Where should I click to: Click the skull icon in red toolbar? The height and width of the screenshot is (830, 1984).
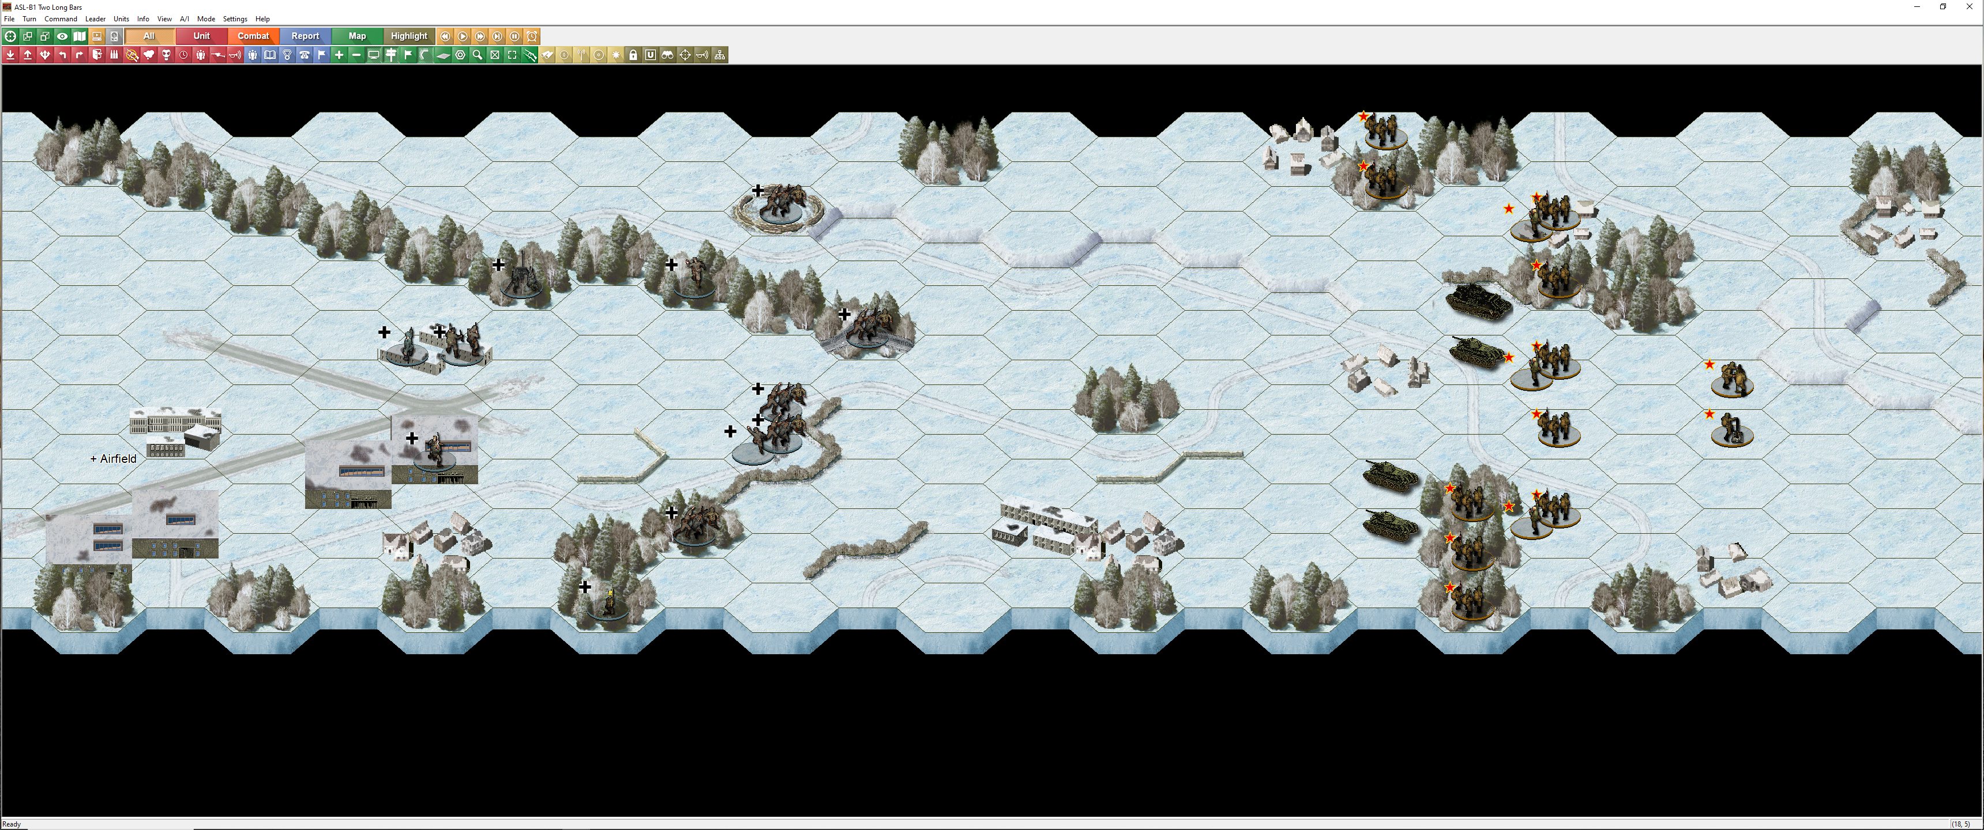coord(166,55)
